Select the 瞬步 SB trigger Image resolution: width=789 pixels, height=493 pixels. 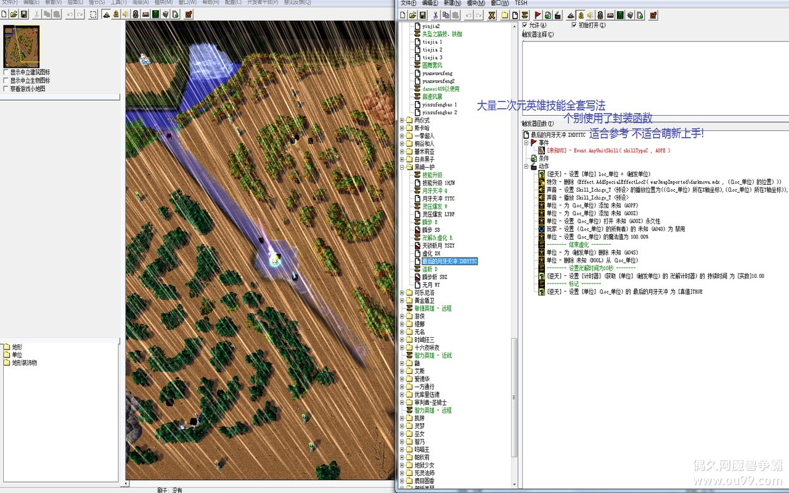[x=431, y=230]
